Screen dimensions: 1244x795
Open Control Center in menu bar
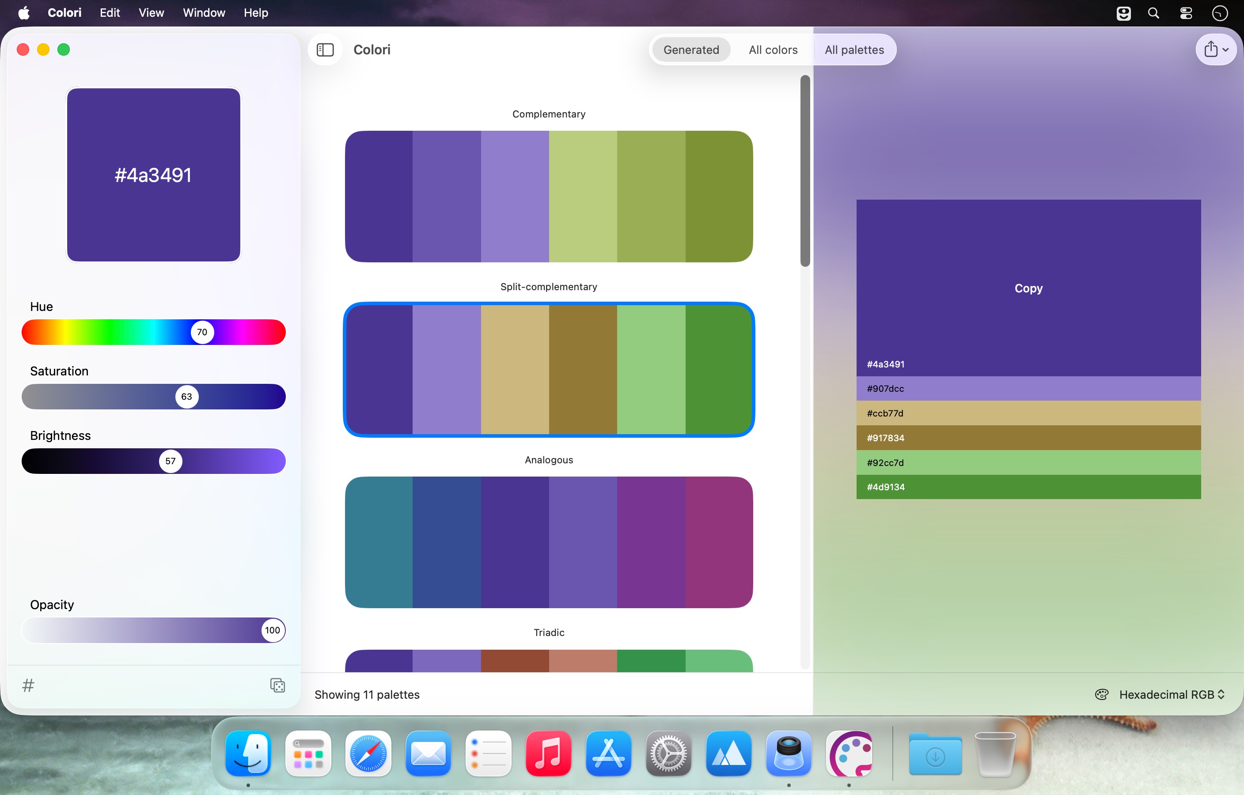tap(1186, 13)
